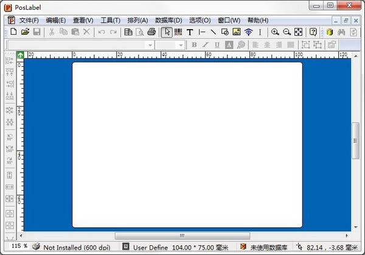The width and height of the screenshot is (365, 255).
Task: Open the 文件(F) menu
Action: (x=29, y=21)
